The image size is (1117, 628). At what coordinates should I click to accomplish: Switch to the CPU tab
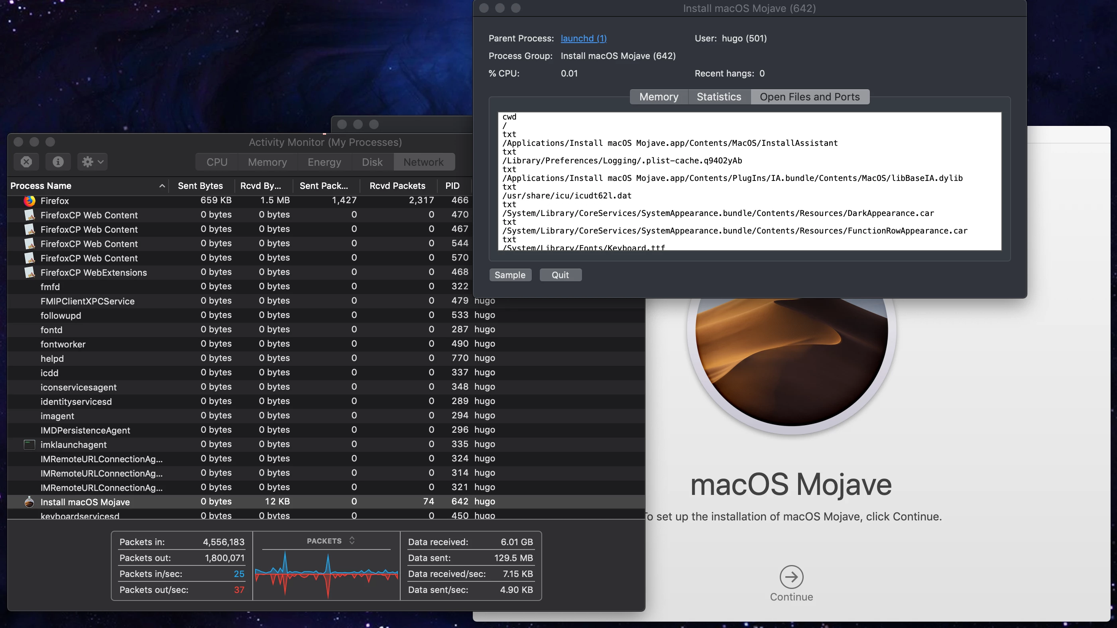point(217,162)
